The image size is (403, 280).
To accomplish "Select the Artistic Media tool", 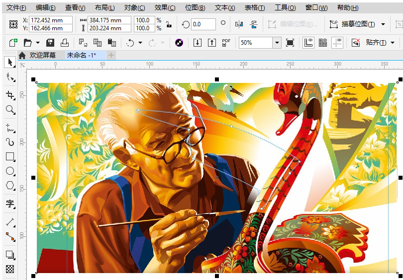I will 10,142.
